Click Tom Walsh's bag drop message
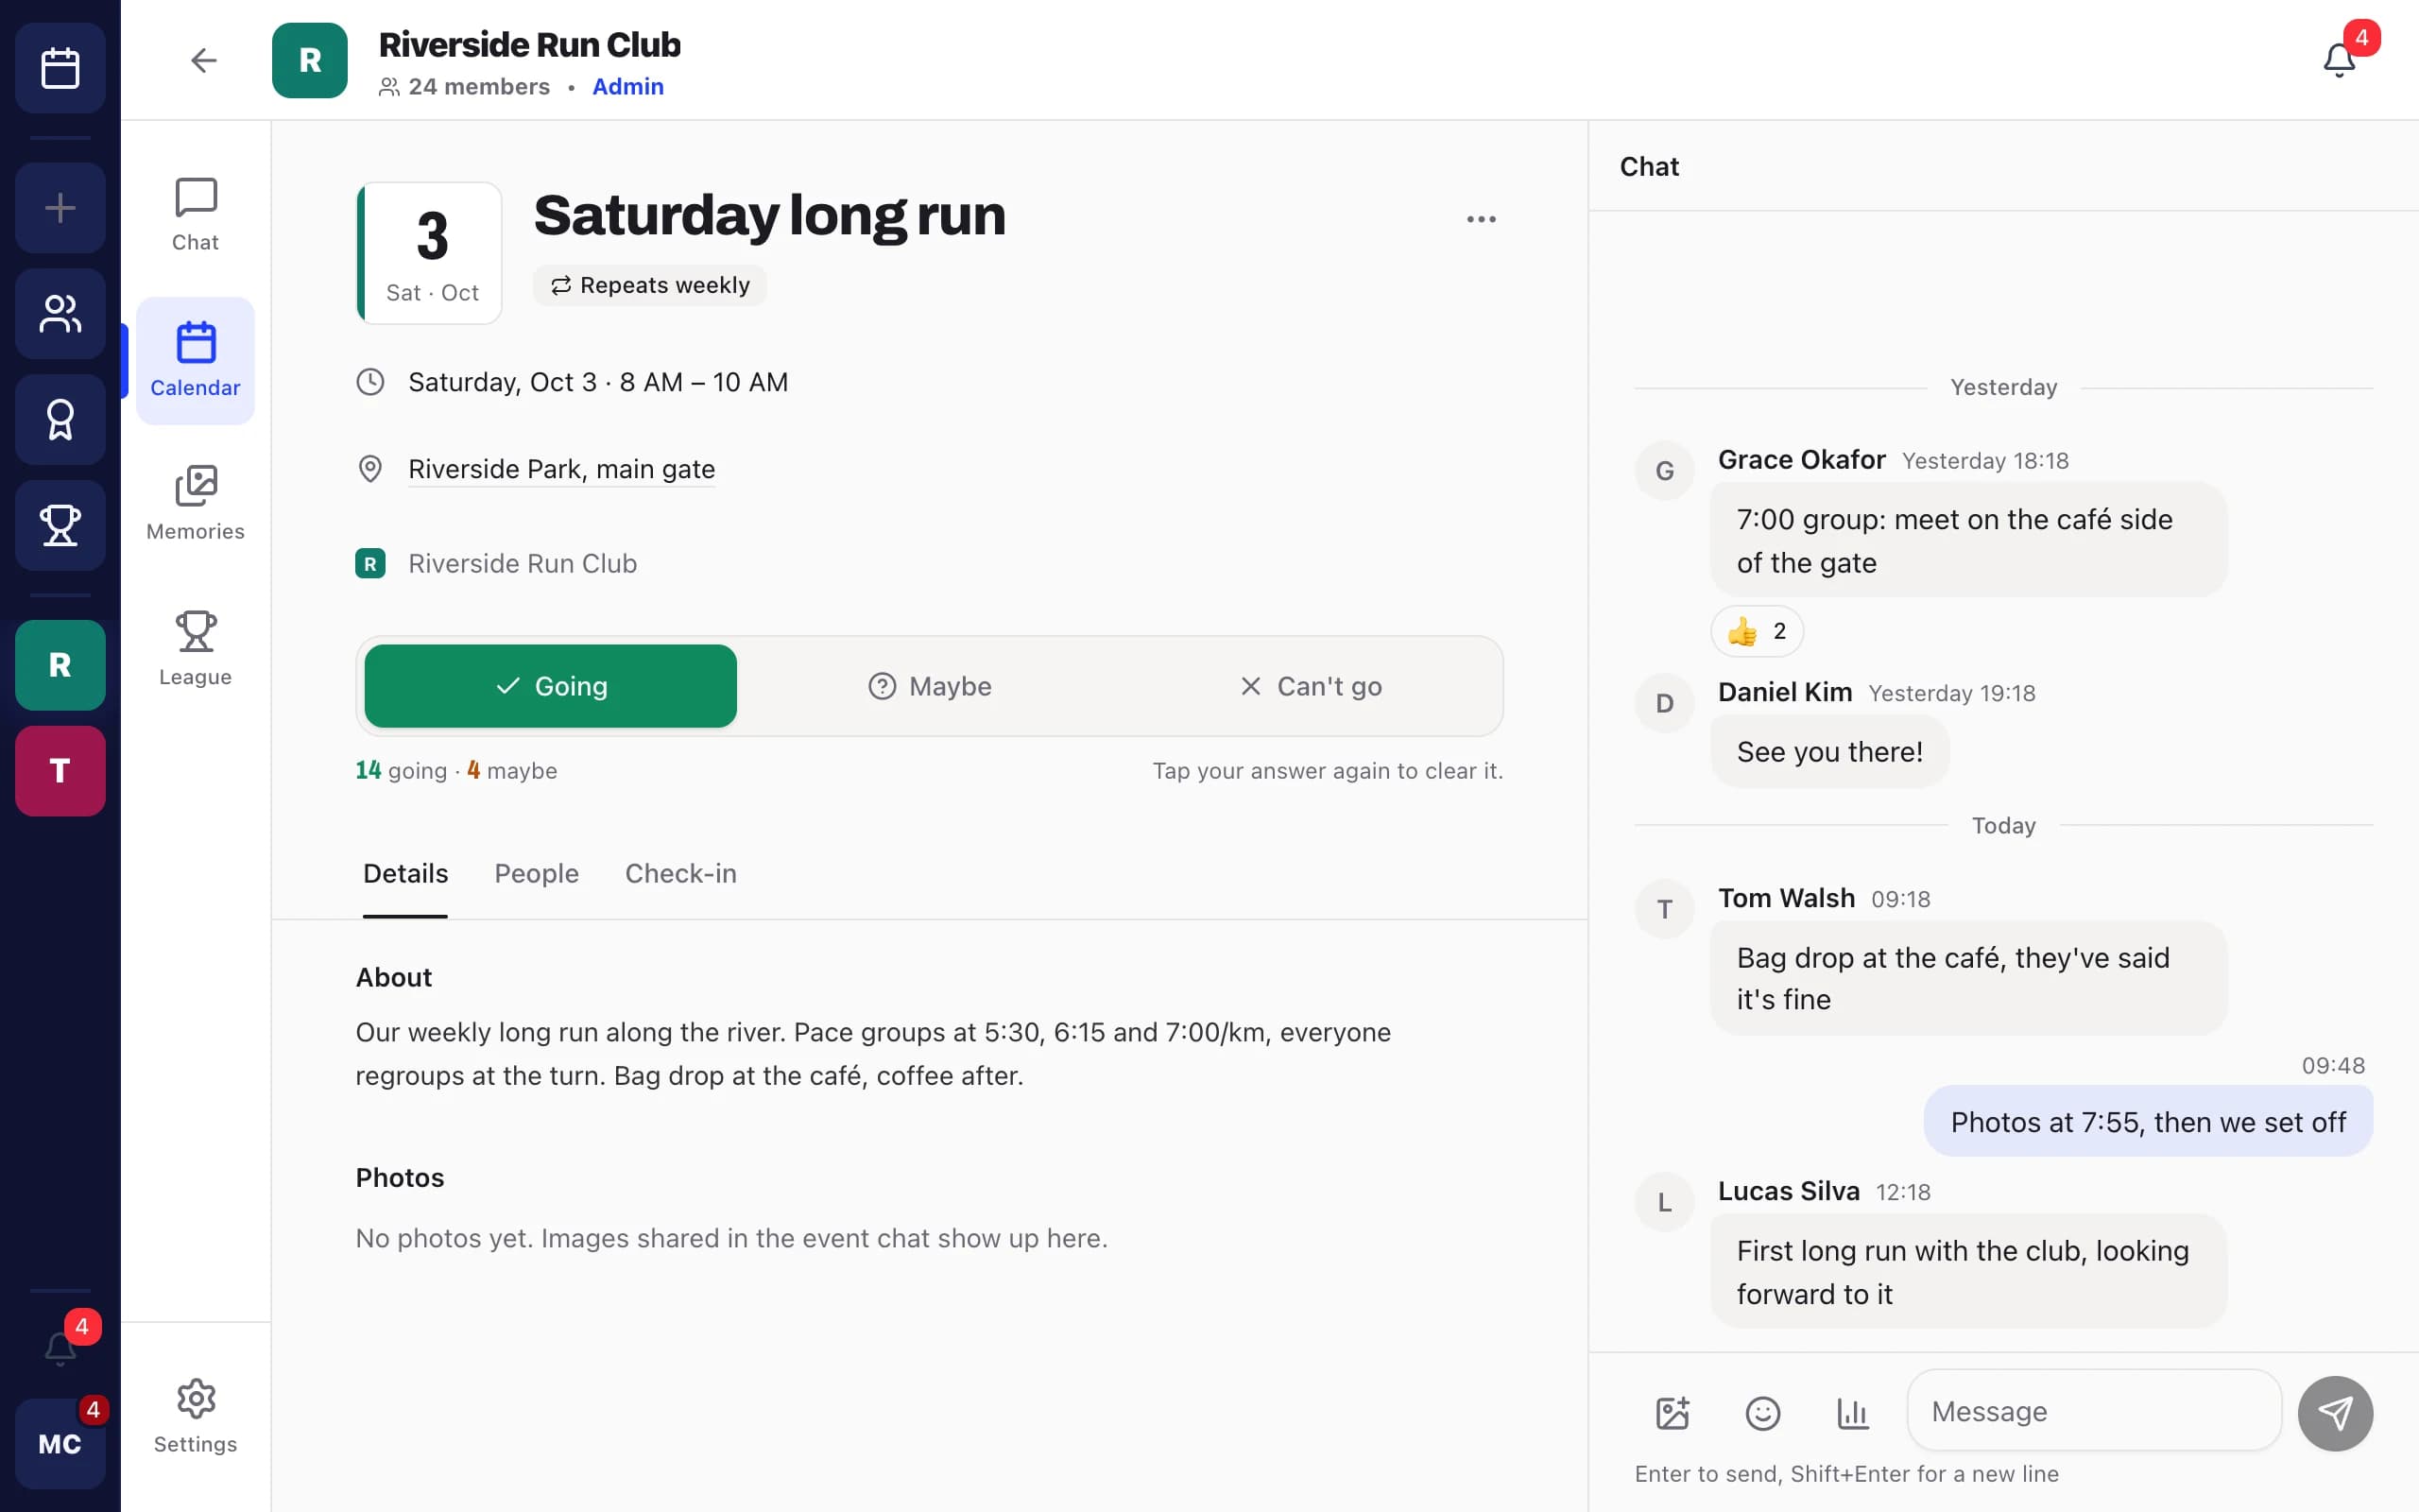Viewport: 2419px width, 1512px height. coord(1968,978)
